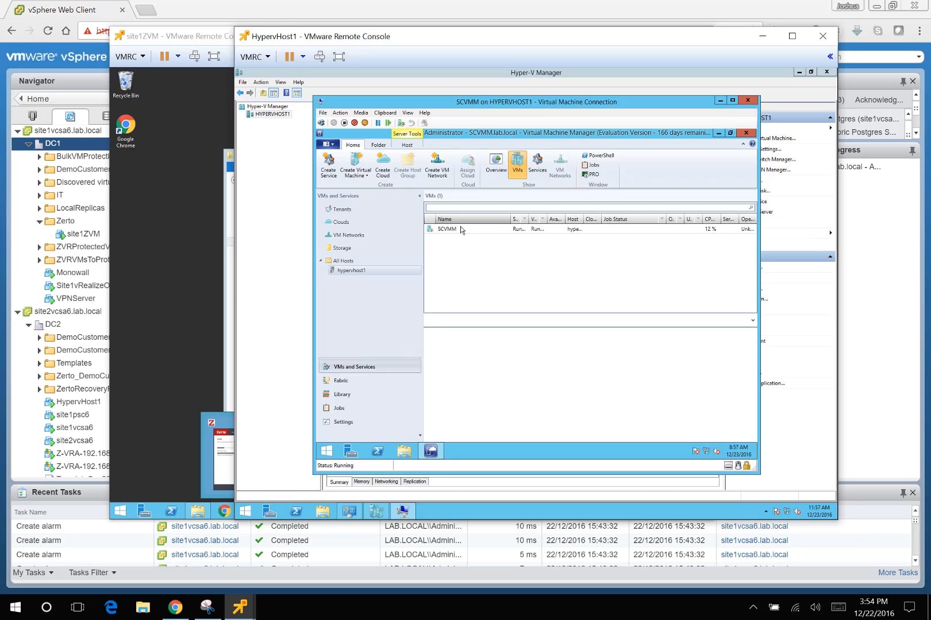931x620 pixels.
Task: Click Create VM Network in ribbon
Action: coord(437,165)
